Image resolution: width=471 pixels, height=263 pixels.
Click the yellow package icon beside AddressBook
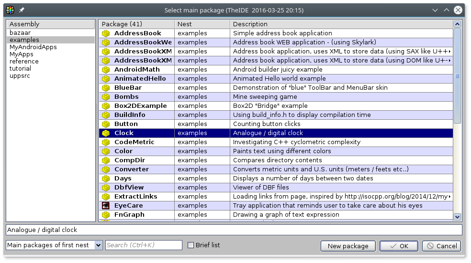point(106,33)
